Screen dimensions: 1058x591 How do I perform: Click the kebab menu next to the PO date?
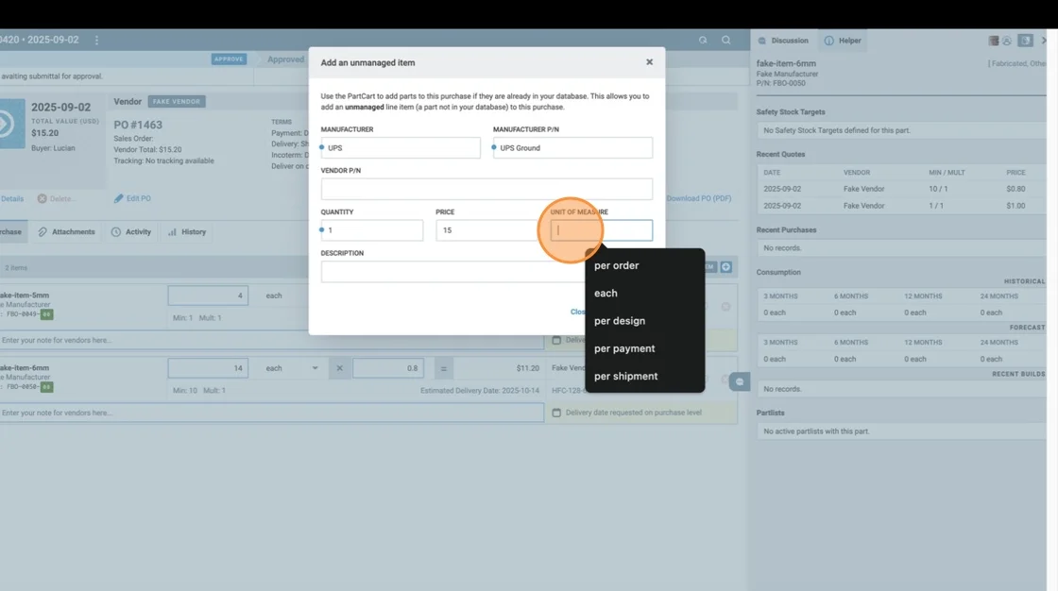click(x=96, y=41)
